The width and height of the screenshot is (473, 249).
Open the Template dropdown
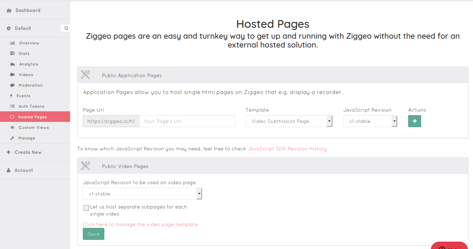coord(289,121)
